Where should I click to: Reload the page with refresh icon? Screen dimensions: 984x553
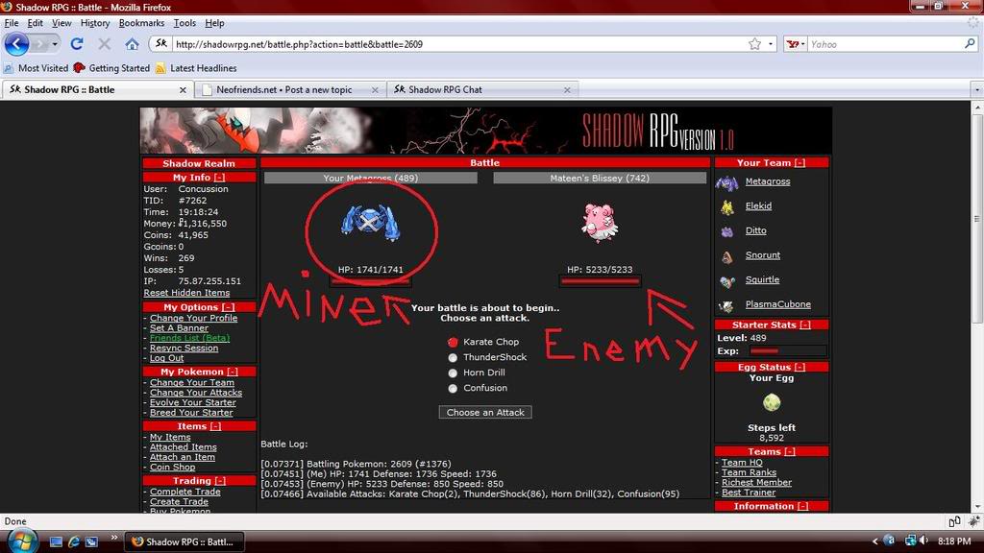coord(77,44)
